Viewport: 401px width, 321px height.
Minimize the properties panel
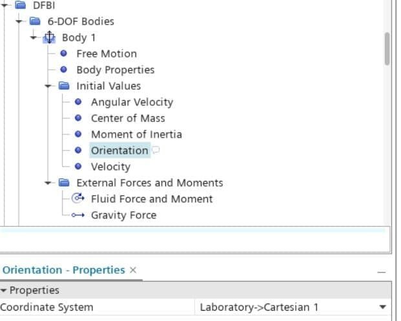[x=381, y=272]
